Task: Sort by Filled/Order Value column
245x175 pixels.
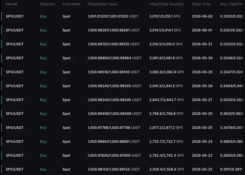Action: (x=102, y=4)
